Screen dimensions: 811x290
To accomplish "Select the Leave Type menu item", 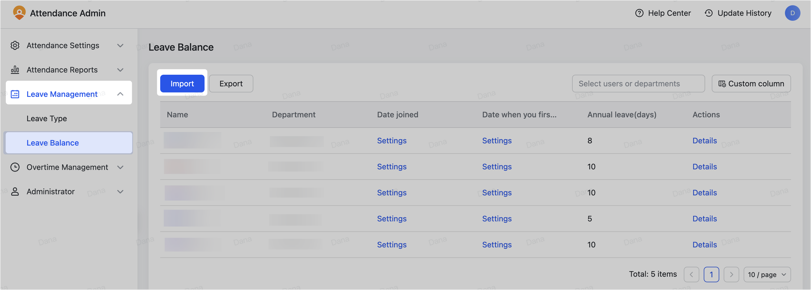I will point(47,118).
